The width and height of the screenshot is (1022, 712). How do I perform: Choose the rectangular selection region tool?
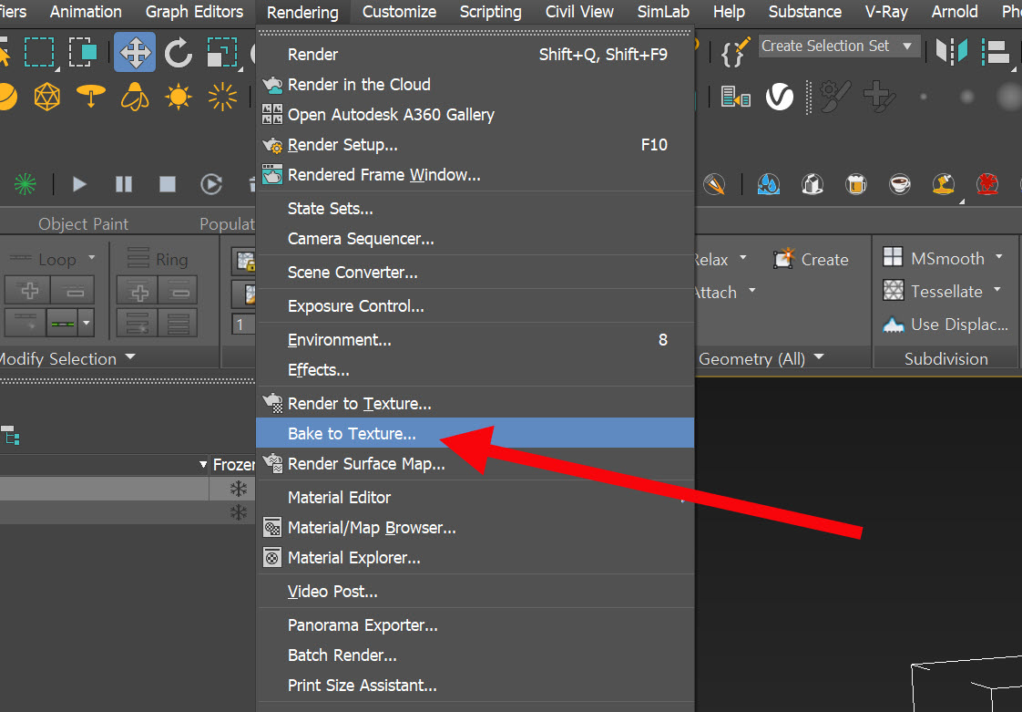coord(39,52)
